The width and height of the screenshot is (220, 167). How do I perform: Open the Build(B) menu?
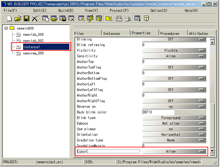click(x=66, y=11)
